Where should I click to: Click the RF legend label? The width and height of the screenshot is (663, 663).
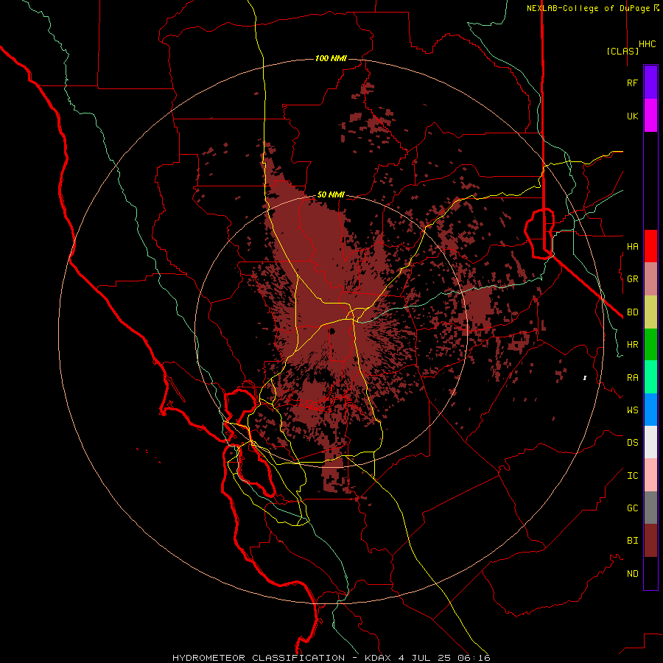(632, 83)
